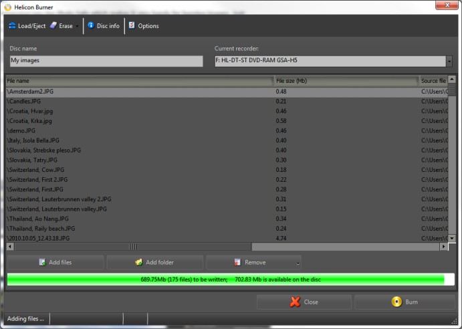462x329 pixels.
Task: Click the Add files button
Action: click(55, 262)
